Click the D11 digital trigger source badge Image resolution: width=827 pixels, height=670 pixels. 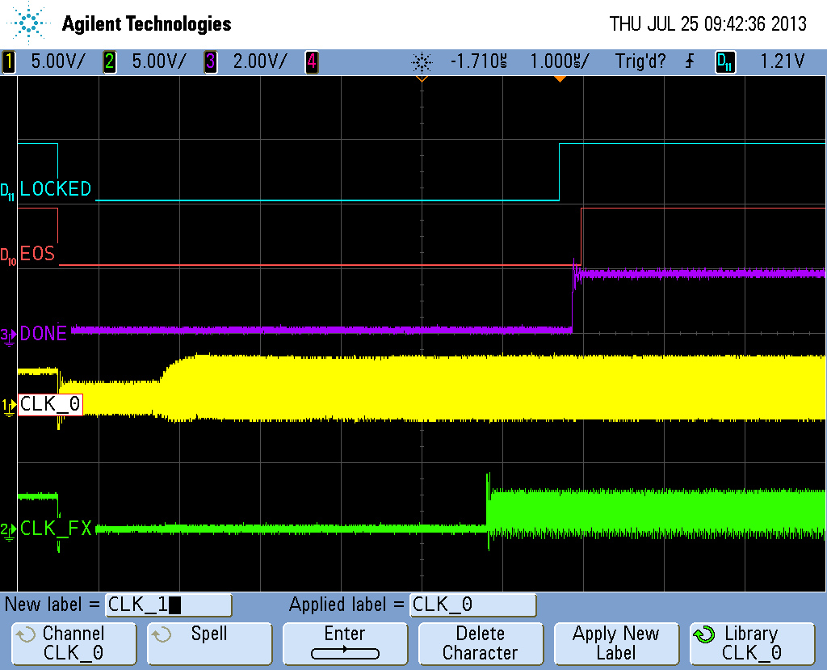tap(725, 61)
